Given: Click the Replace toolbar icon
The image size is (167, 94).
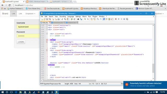Looking at the screenshot, I should pos(81,19).
